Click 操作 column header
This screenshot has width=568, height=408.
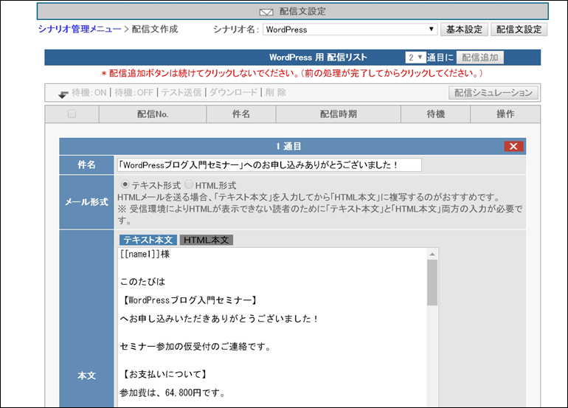click(x=505, y=114)
